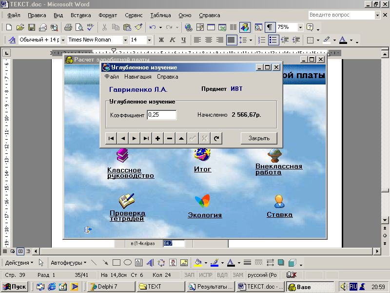Decrease indent in formatting toolbar
Screen dimensions: 390x293
pos(285,40)
